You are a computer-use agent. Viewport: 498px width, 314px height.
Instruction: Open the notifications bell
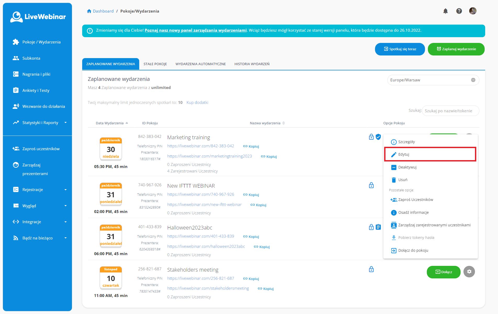point(445,11)
